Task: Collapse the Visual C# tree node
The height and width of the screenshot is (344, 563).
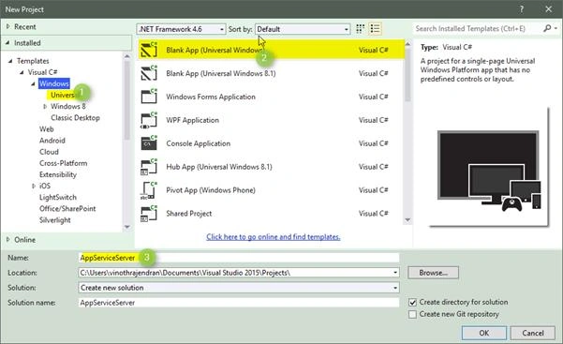Action: [22, 72]
